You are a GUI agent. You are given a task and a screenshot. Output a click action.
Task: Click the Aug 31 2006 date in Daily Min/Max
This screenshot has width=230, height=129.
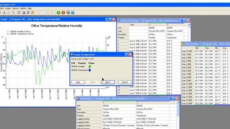pos(187,51)
